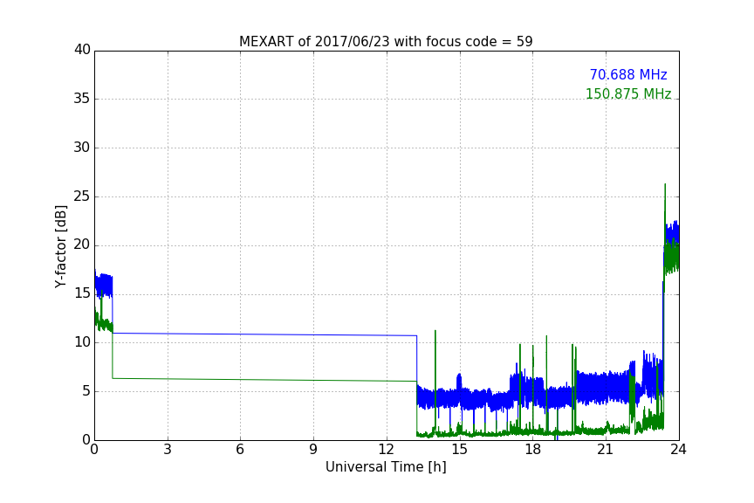
Task: Click the x-axis tick label '21'
Action: [x=606, y=450]
